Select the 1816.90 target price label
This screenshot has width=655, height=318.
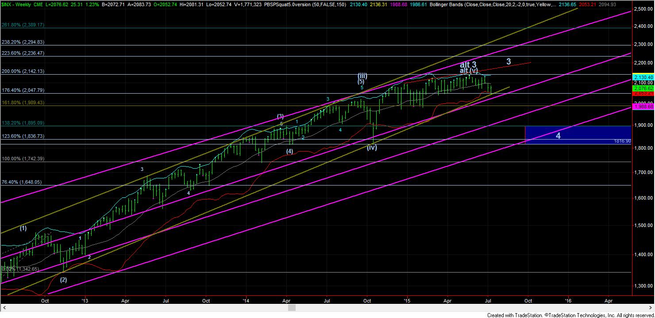(x=622, y=141)
